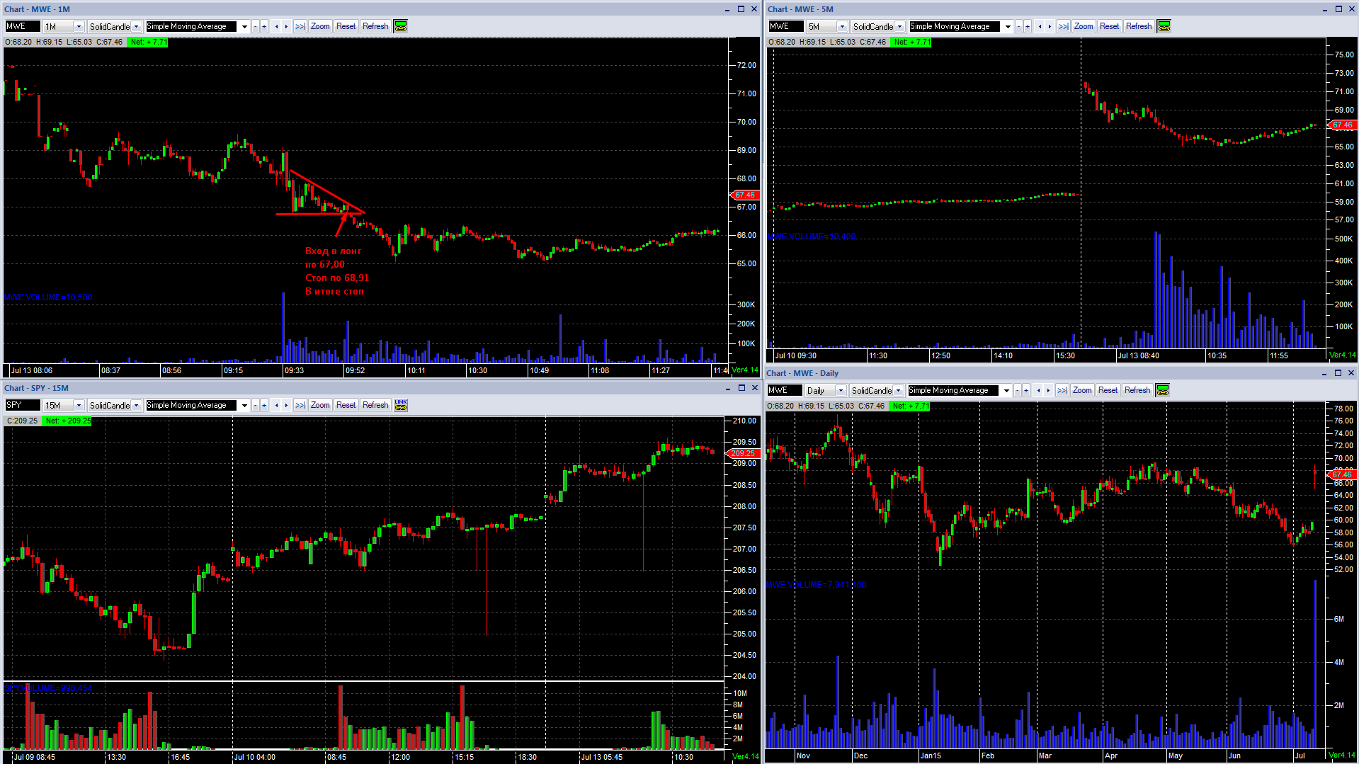Jump to latest (>>|) in MWE Daily chart
Image resolution: width=1359 pixels, height=764 pixels.
click(1062, 390)
